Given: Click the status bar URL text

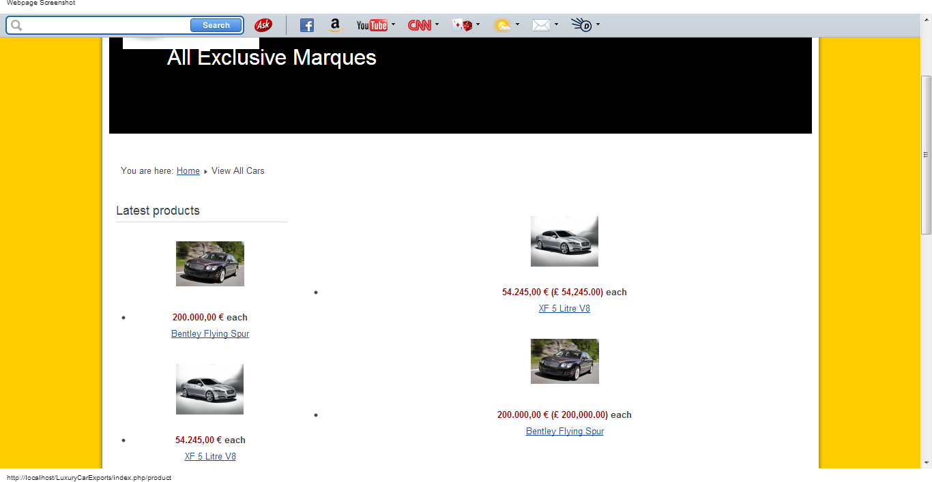Looking at the screenshot, I should pos(89,478).
